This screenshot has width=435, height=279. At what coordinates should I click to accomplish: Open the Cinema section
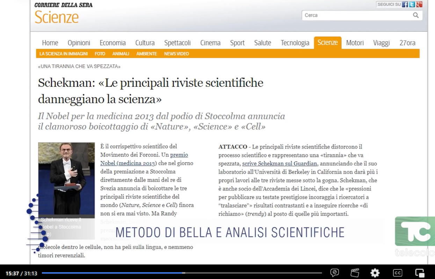click(x=210, y=43)
